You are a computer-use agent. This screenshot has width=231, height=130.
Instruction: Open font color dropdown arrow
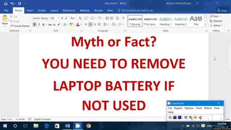(81, 25)
